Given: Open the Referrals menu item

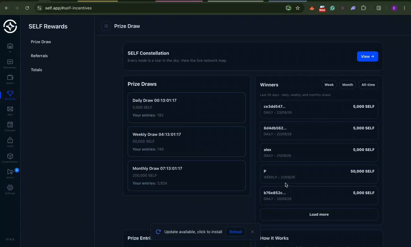Looking at the screenshot, I should point(39,56).
